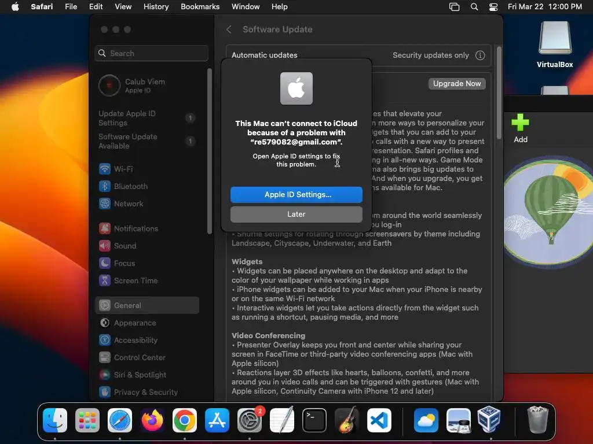
Task: Open the File menu
Action: pos(71,6)
